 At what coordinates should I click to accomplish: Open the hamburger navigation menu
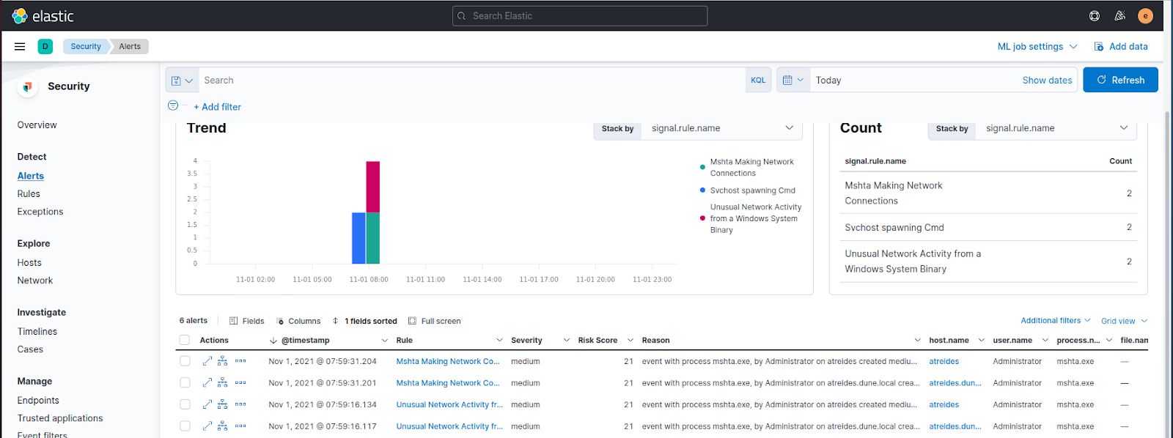pos(20,46)
